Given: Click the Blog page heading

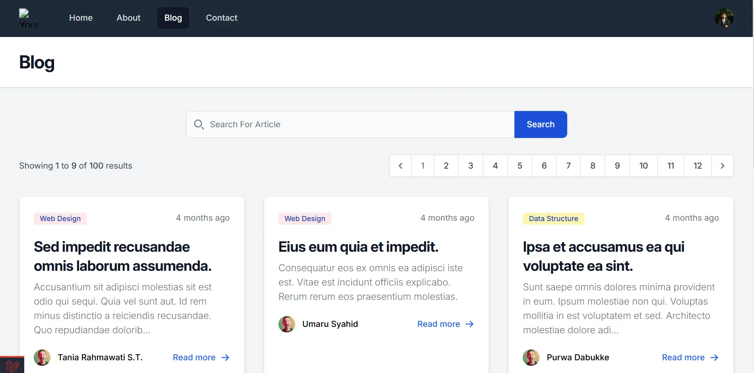Looking at the screenshot, I should [x=37, y=62].
